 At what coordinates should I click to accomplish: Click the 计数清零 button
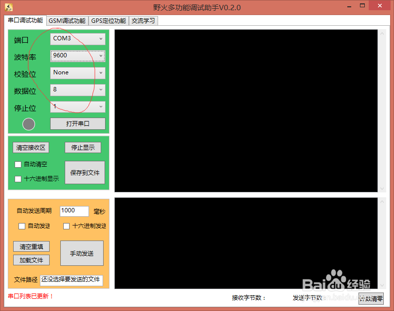pyautogui.click(x=371, y=299)
